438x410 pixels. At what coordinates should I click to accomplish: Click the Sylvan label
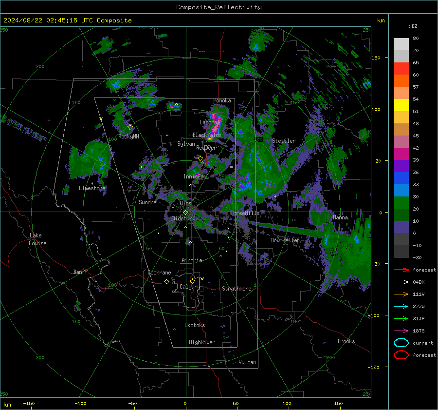pos(186,144)
